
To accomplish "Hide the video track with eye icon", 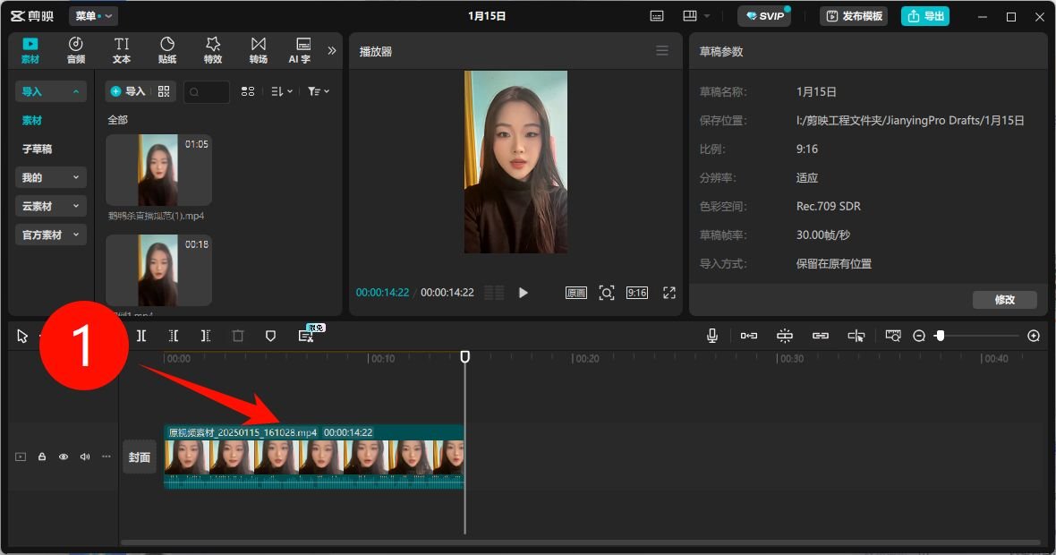I will (64, 457).
